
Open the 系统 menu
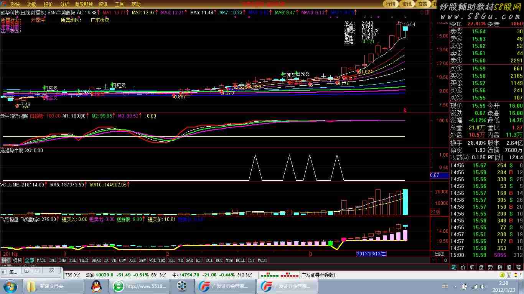coord(15,4)
